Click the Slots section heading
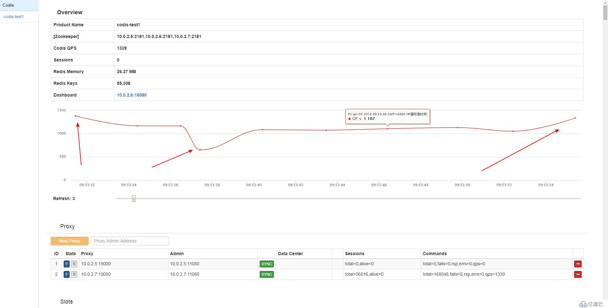Viewport: 608px width, 308px height. 66,302
